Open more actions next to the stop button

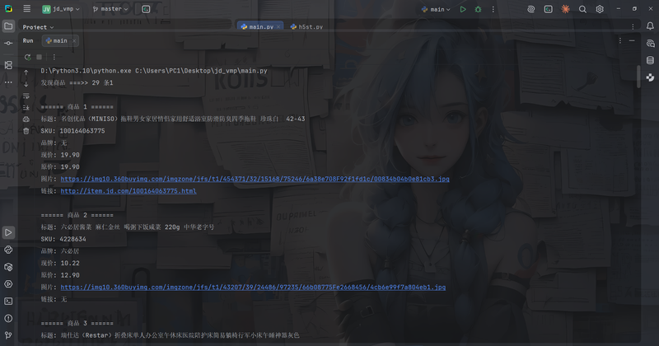point(54,57)
